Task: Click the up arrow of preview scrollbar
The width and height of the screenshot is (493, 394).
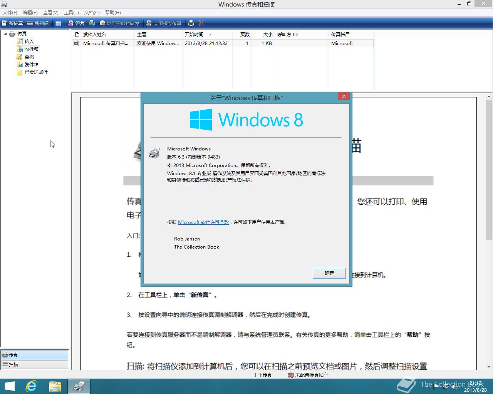Action: 489,97
